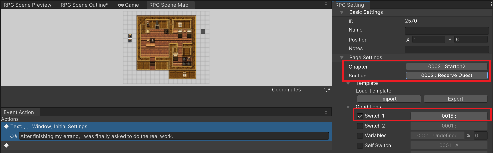Click the Variables comparison value field
Viewport: 493px width, 153px height.
pos(480,136)
